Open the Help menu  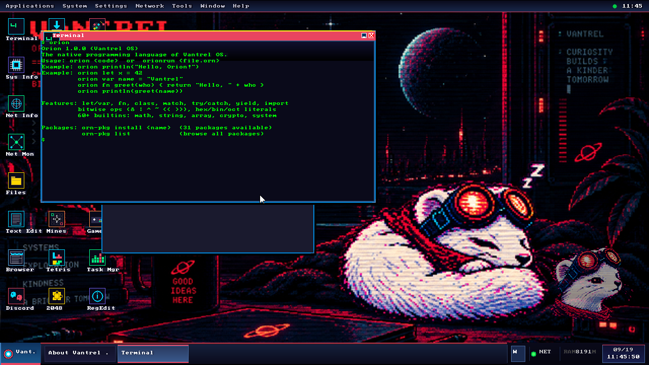click(x=241, y=6)
